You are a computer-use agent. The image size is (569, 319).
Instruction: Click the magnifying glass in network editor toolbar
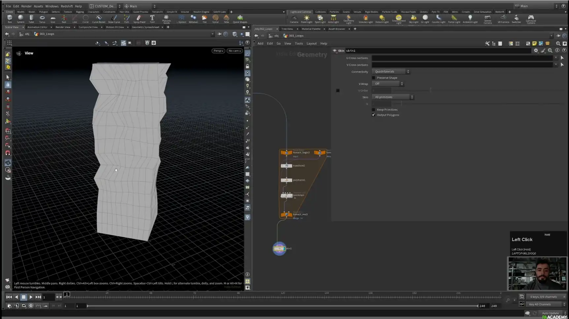[x=558, y=43]
